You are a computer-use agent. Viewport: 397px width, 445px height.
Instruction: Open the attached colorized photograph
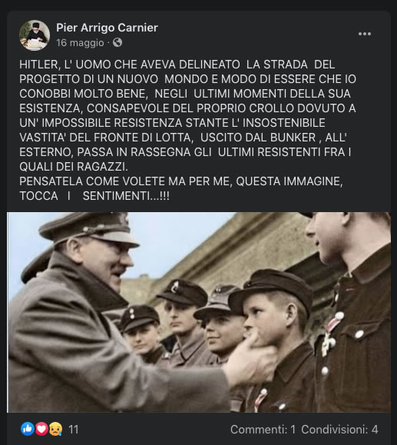click(x=199, y=312)
